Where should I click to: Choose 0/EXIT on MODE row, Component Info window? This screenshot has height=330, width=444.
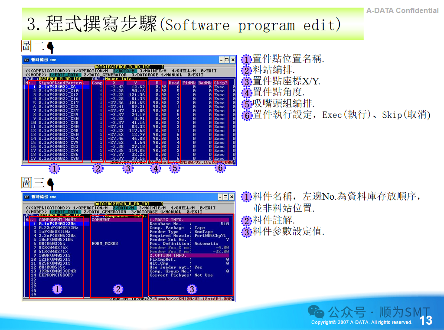195,212
